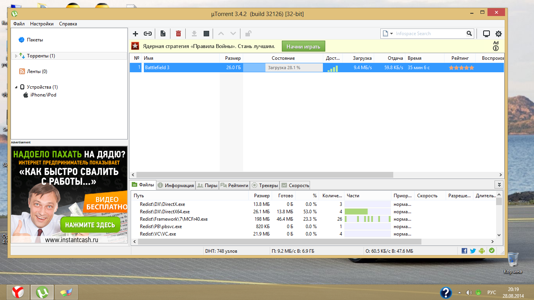Switch to the Рейтинги tab
Image resolution: width=534 pixels, height=300 pixels.
[234, 186]
